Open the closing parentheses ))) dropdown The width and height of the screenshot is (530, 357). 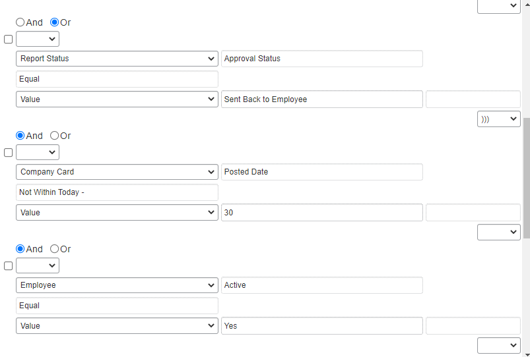point(498,119)
